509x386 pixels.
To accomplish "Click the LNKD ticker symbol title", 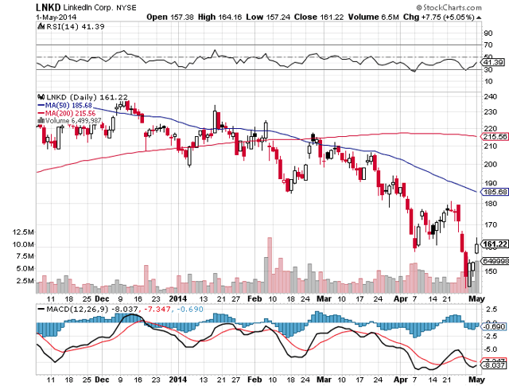I will [x=48, y=7].
